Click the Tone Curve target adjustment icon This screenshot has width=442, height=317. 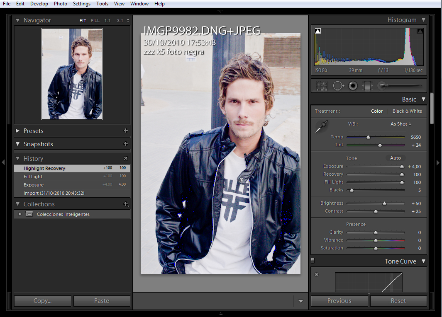(316, 274)
